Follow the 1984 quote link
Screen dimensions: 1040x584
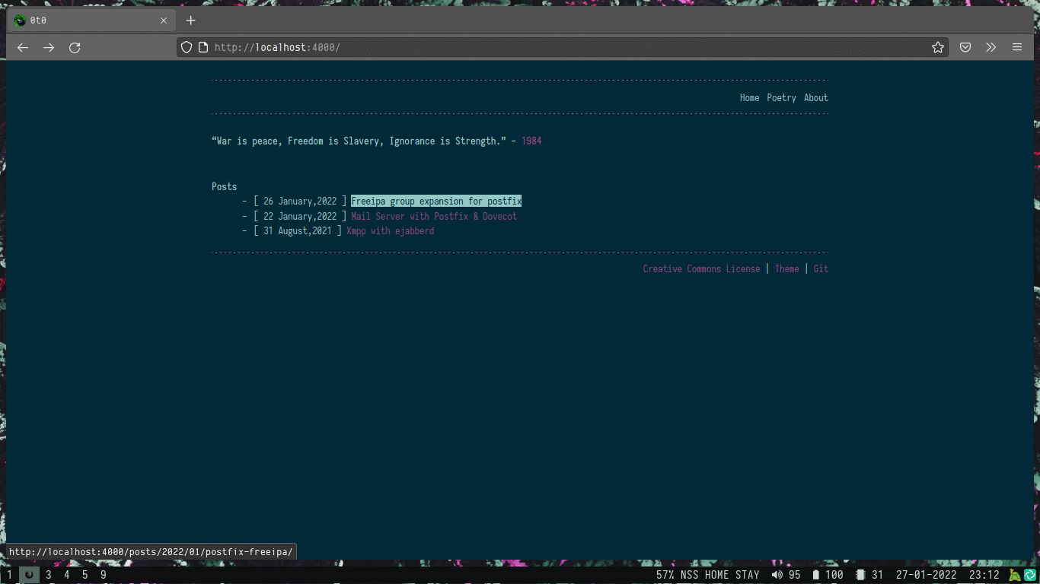tap(531, 141)
